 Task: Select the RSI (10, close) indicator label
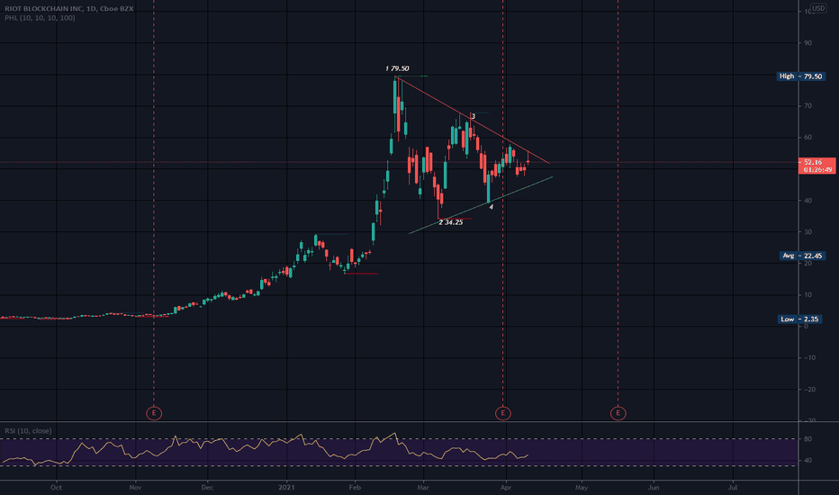(29, 431)
